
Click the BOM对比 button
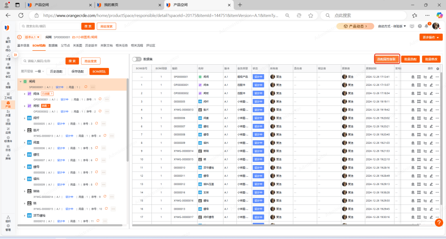pyautogui.click(x=99, y=71)
